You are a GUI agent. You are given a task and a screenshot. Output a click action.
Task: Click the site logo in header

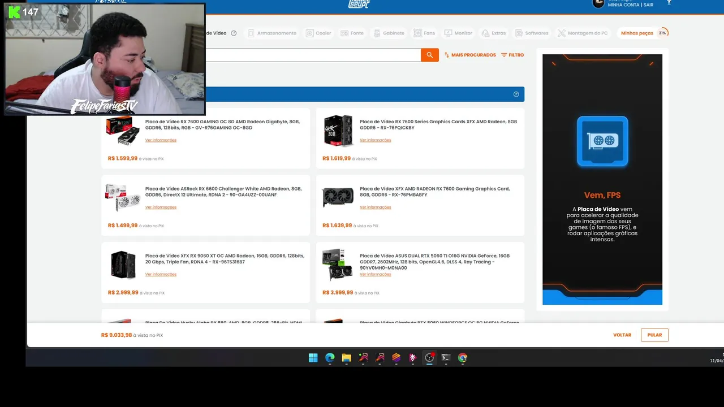click(359, 3)
